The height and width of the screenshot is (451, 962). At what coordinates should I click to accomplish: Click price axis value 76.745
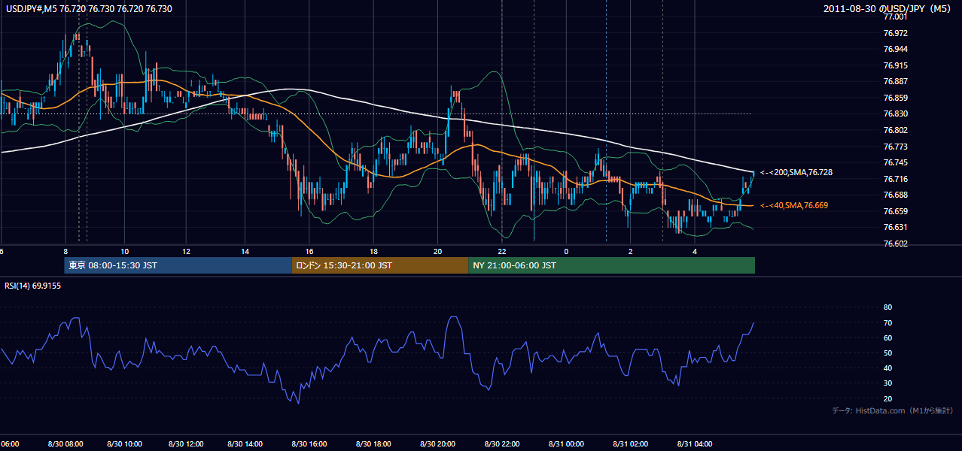pyautogui.click(x=896, y=162)
